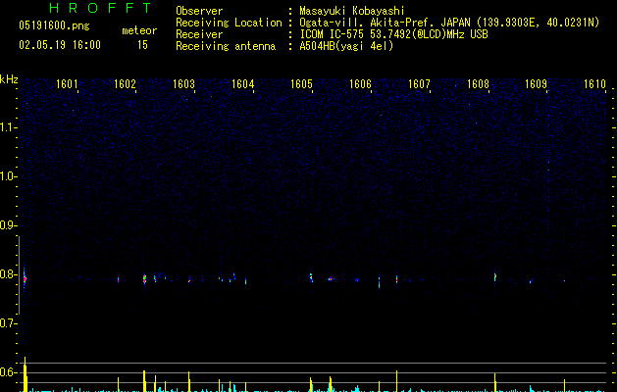This screenshot has height=392, width=617.
Task: Click the 1602 time marker
Action: (125, 84)
